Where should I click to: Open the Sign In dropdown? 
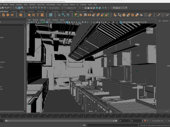120,8
